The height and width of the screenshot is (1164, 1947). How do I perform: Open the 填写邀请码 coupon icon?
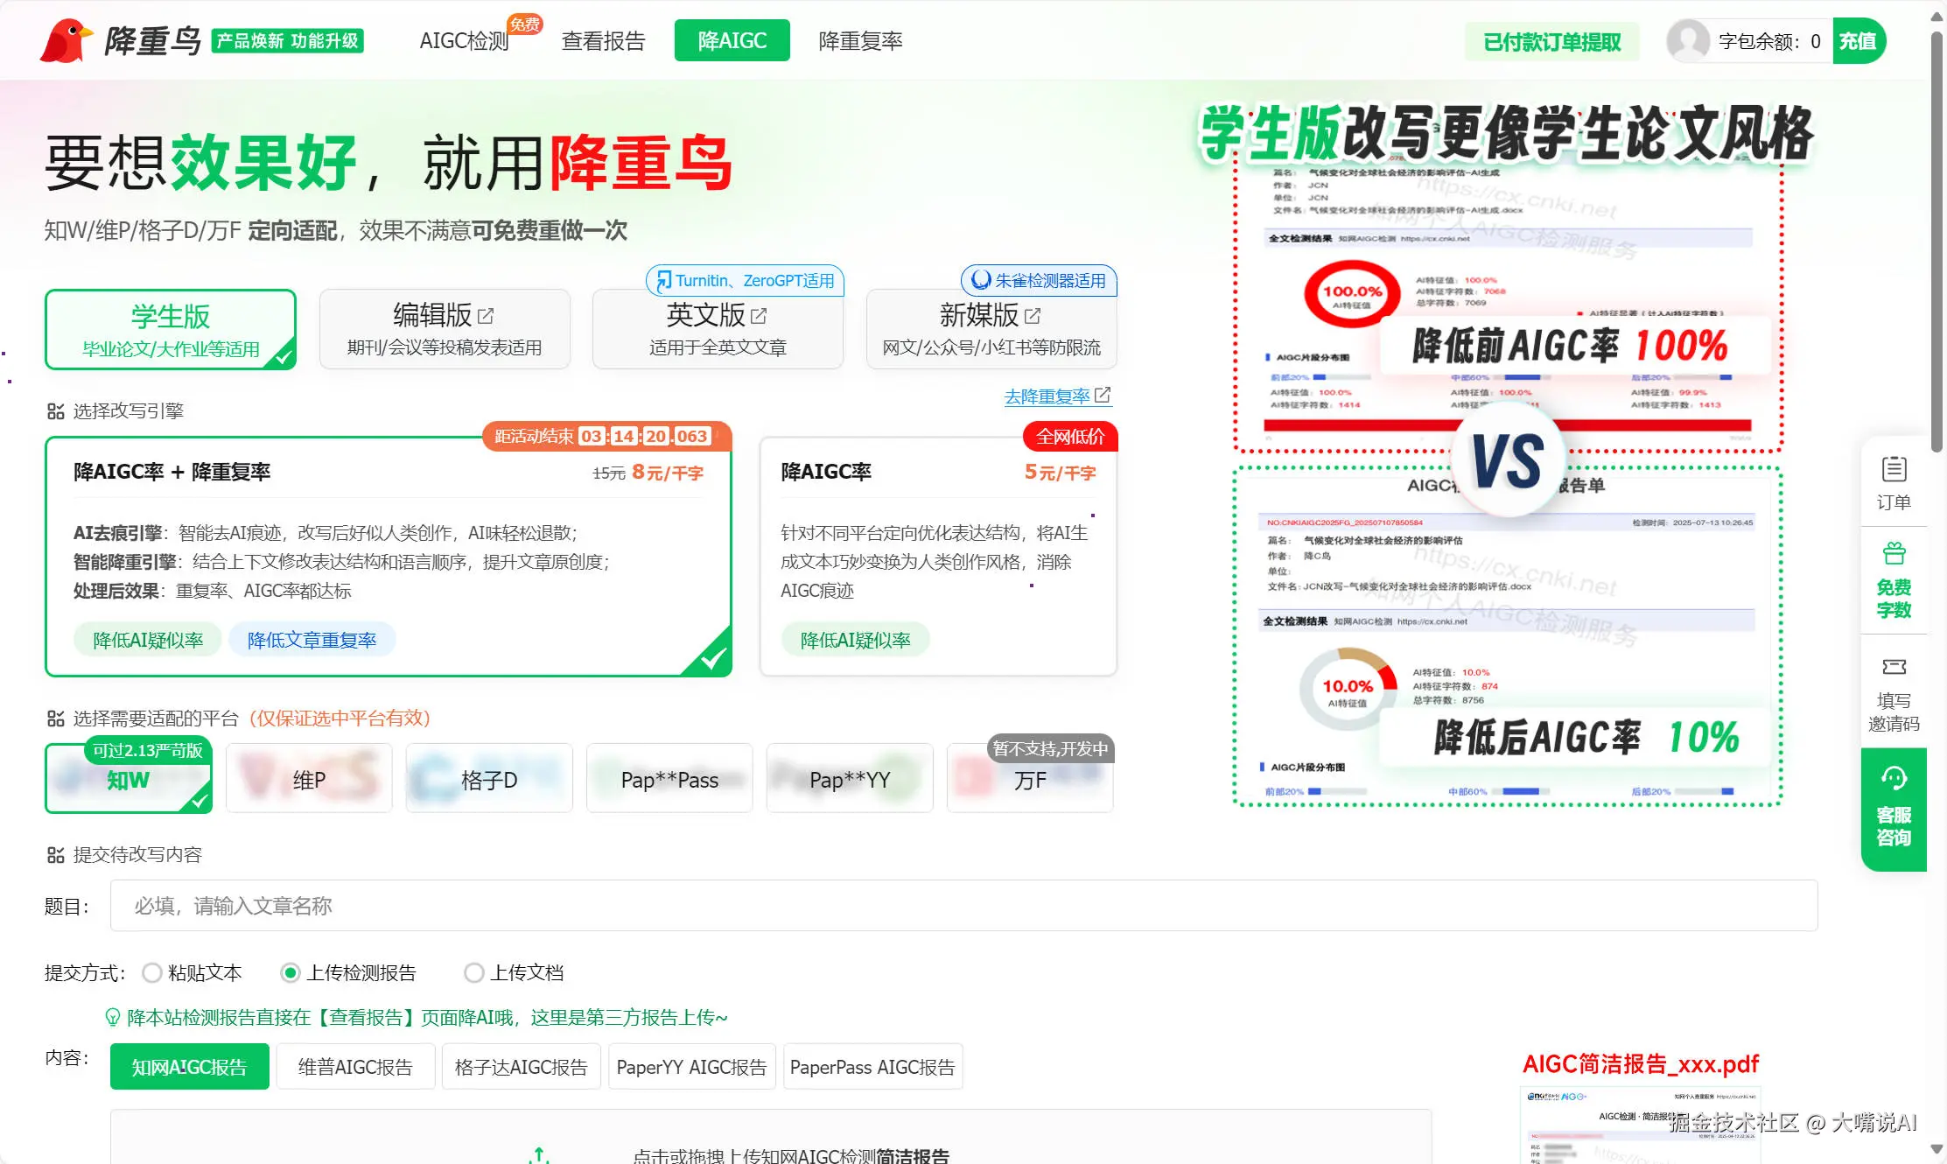pyautogui.click(x=1894, y=668)
